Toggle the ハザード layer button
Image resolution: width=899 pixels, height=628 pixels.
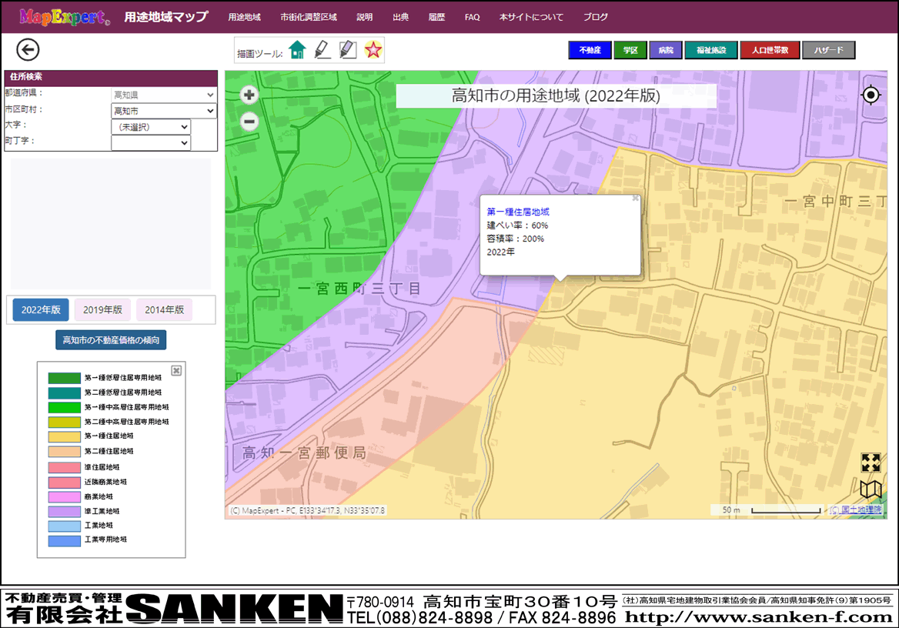[x=828, y=50]
